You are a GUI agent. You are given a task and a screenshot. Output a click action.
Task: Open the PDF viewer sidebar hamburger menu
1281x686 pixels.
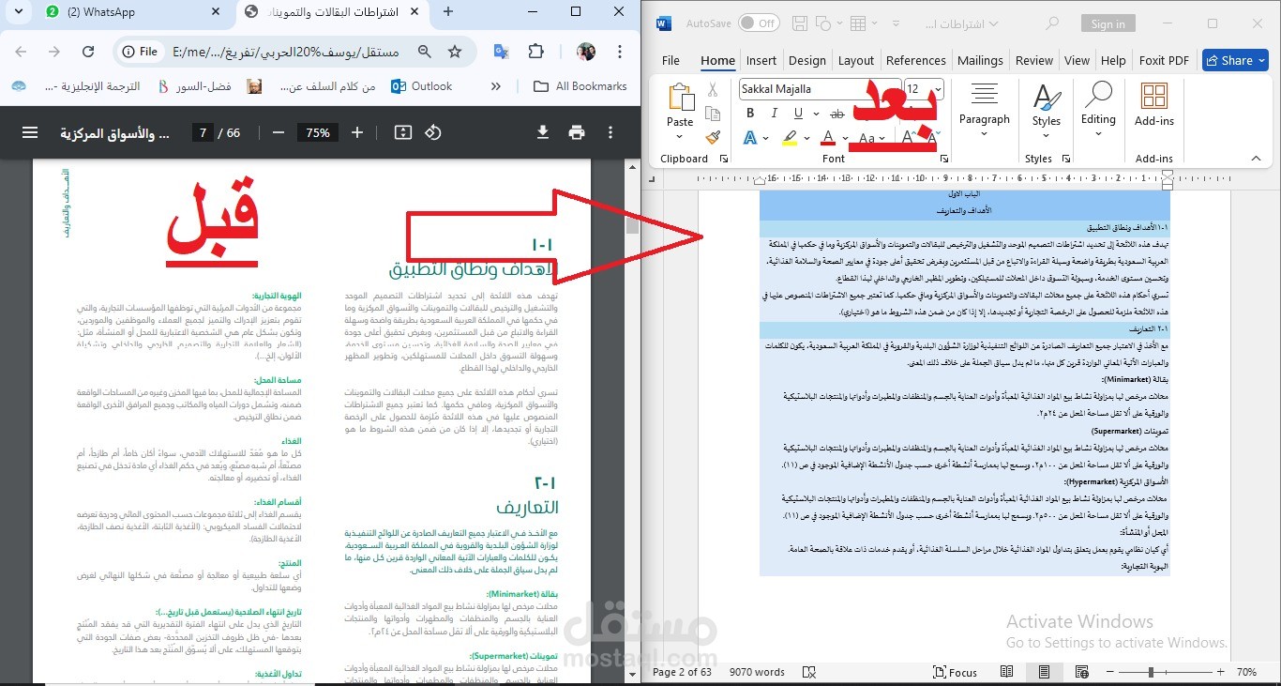click(30, 132)
